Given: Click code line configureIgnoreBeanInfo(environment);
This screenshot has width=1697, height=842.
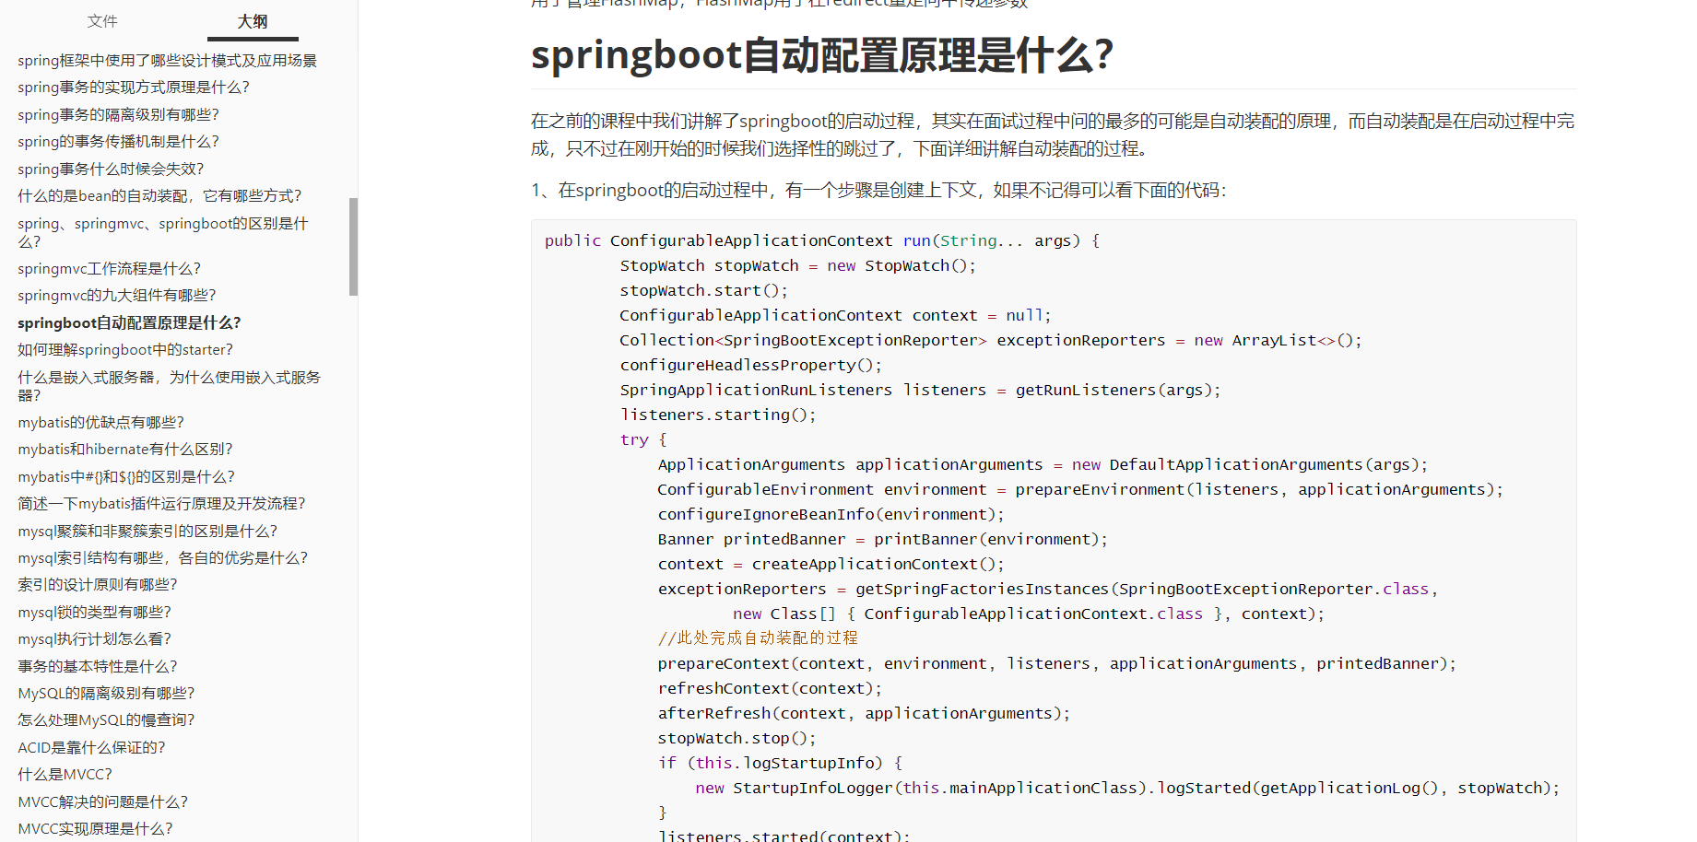Looking at the screenshot, I should [x=831, y=514].
